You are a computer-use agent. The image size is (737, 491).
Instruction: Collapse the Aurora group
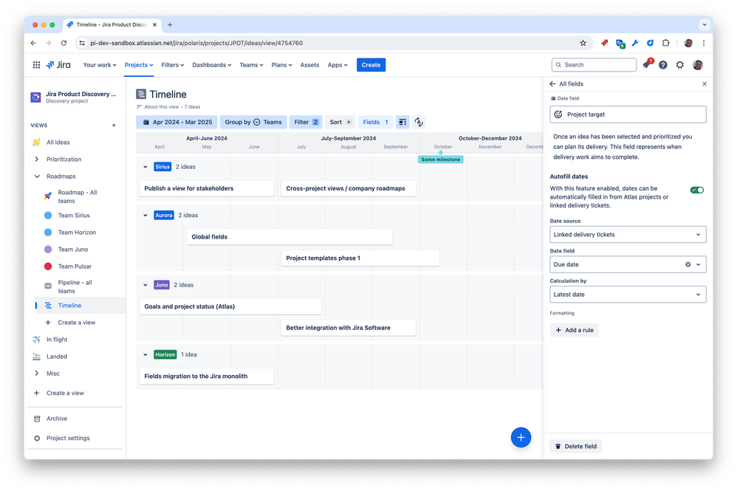(145, 215)
